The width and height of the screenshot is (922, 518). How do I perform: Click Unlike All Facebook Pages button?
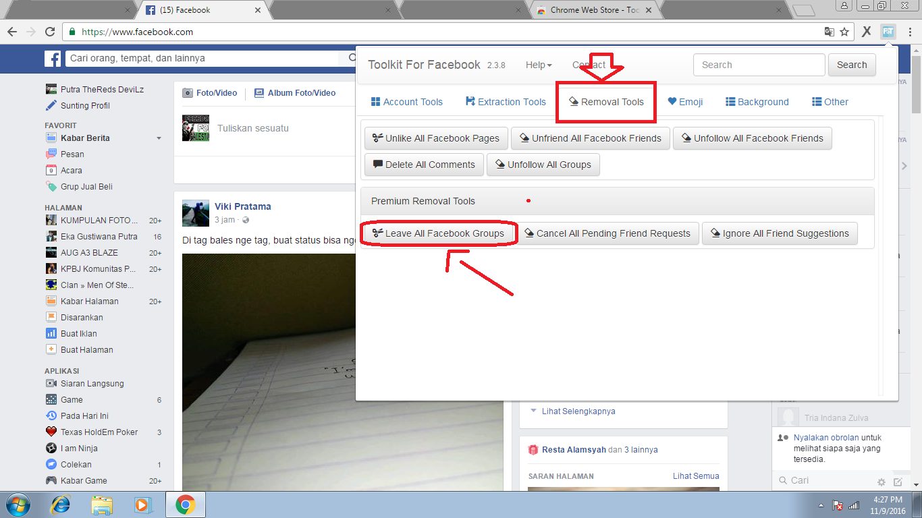436,138
